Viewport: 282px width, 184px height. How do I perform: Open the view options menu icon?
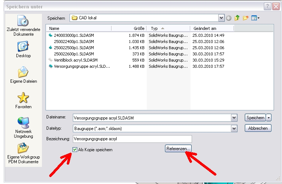click(255, 18)
